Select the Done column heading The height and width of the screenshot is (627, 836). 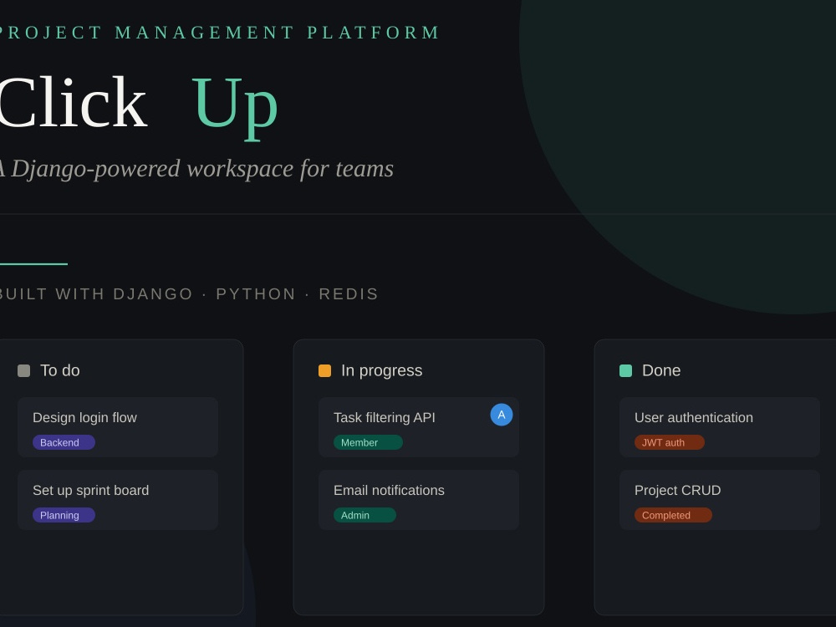tap(661, 370)
